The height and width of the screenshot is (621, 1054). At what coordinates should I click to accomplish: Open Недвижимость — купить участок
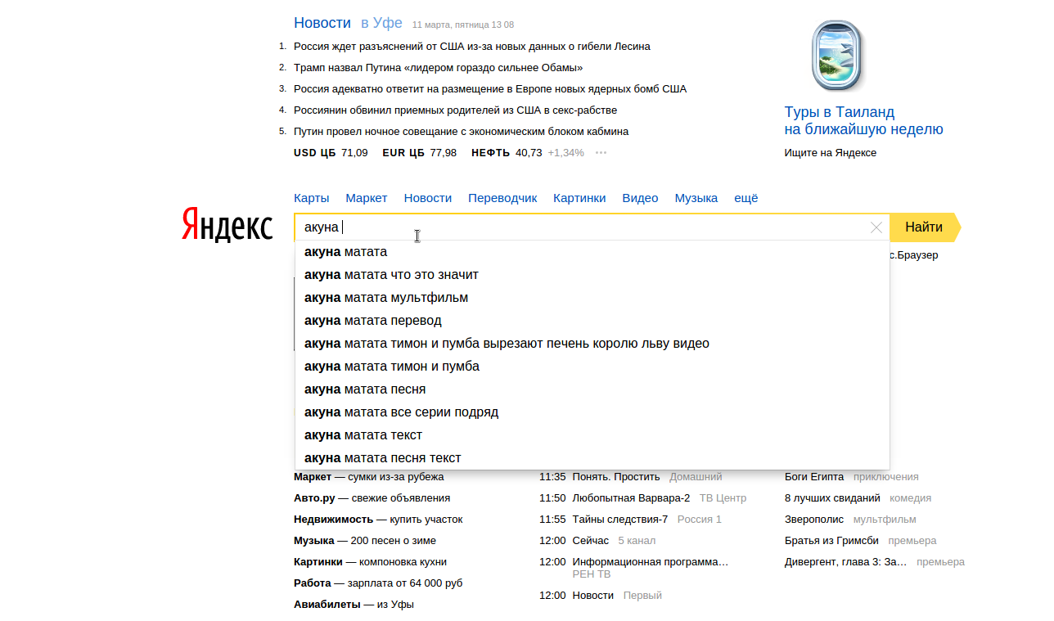click(x=378, y=520)
